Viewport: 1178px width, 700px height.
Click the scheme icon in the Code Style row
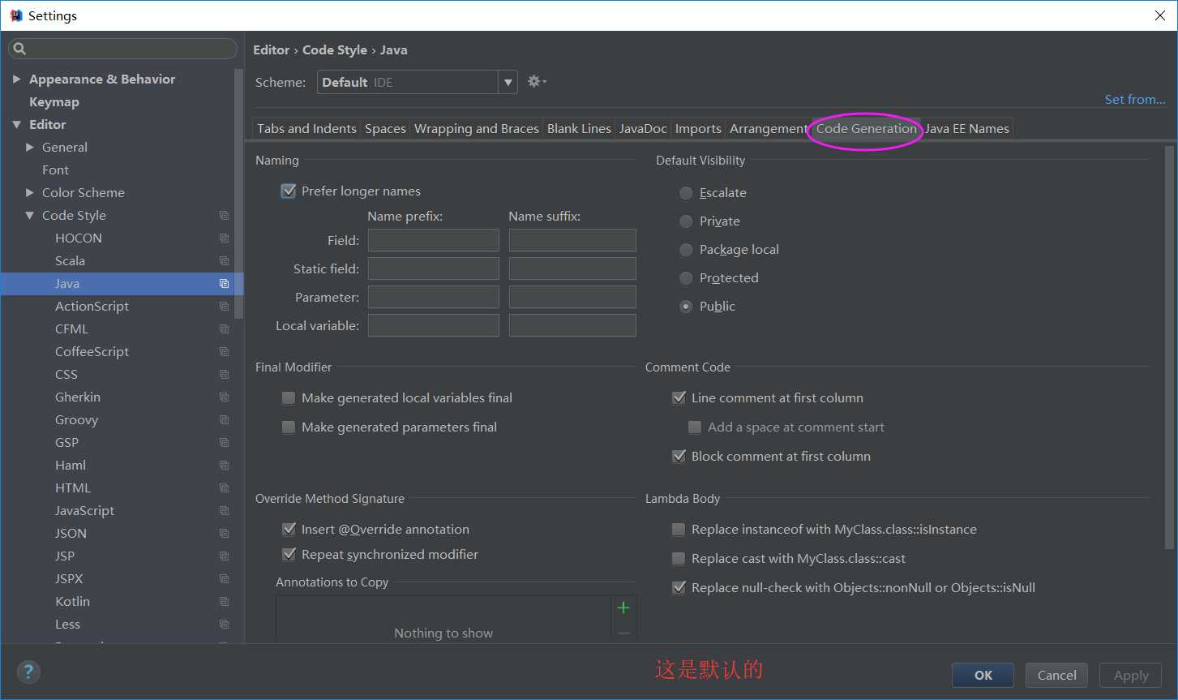coord(225,215)
